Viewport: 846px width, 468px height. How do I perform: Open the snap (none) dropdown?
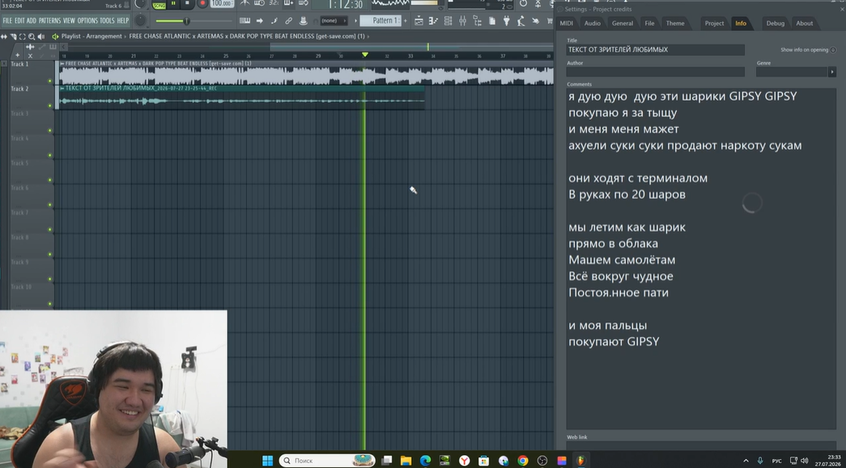click(x=333, y=21)
